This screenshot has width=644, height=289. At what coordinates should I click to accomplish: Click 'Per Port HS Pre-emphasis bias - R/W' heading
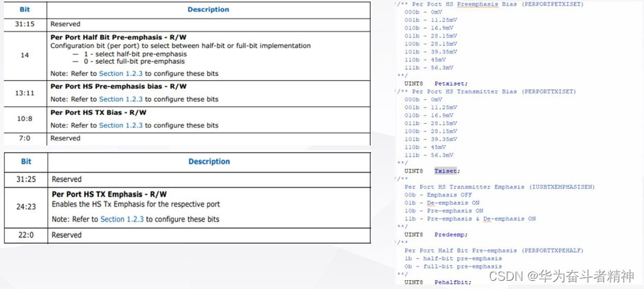point(118,86)
